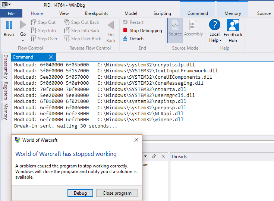The height and width of the screenshot is (201, 274).
Task: Click Step Into in Flow Control
Action: 43,31
